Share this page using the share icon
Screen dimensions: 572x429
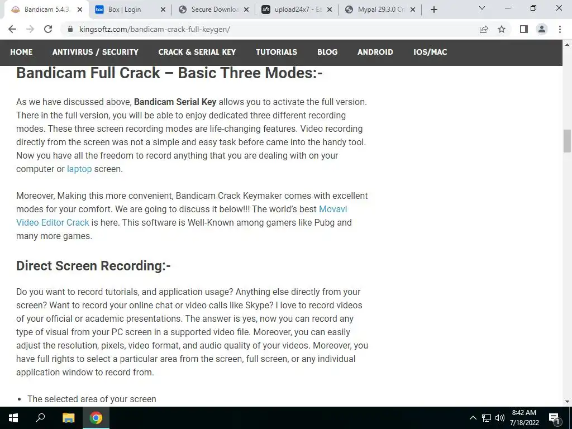[484, 29]
